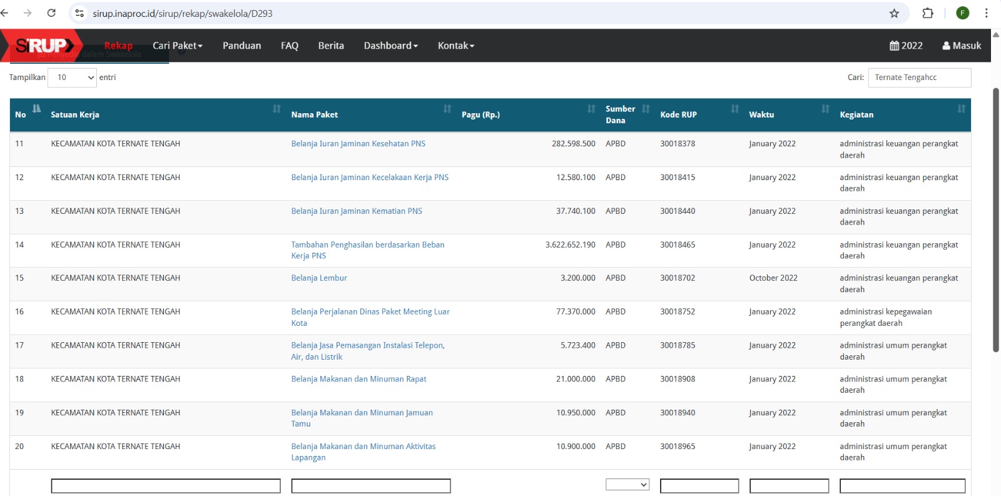
Task: Expand the Cari Paket menu
Action: [x=178, y=46]
